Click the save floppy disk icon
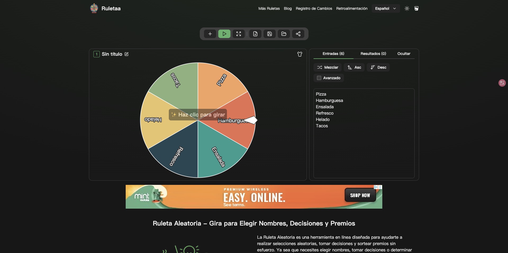 [269, 34]
